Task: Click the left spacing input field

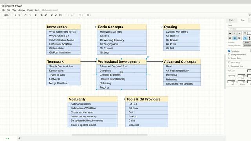Action: 231,81
